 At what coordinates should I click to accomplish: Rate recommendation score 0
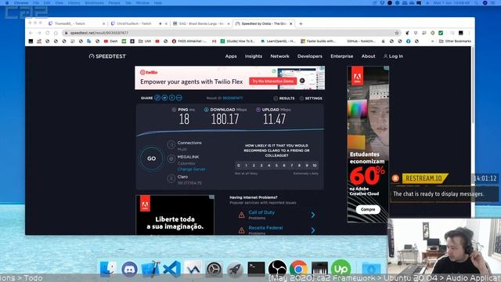pyautogui.click(x=238, y=165)
